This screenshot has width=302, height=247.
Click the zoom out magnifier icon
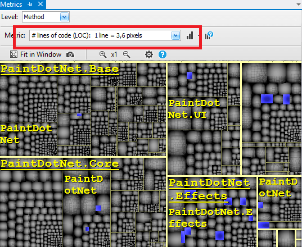[x=127, y=54]
